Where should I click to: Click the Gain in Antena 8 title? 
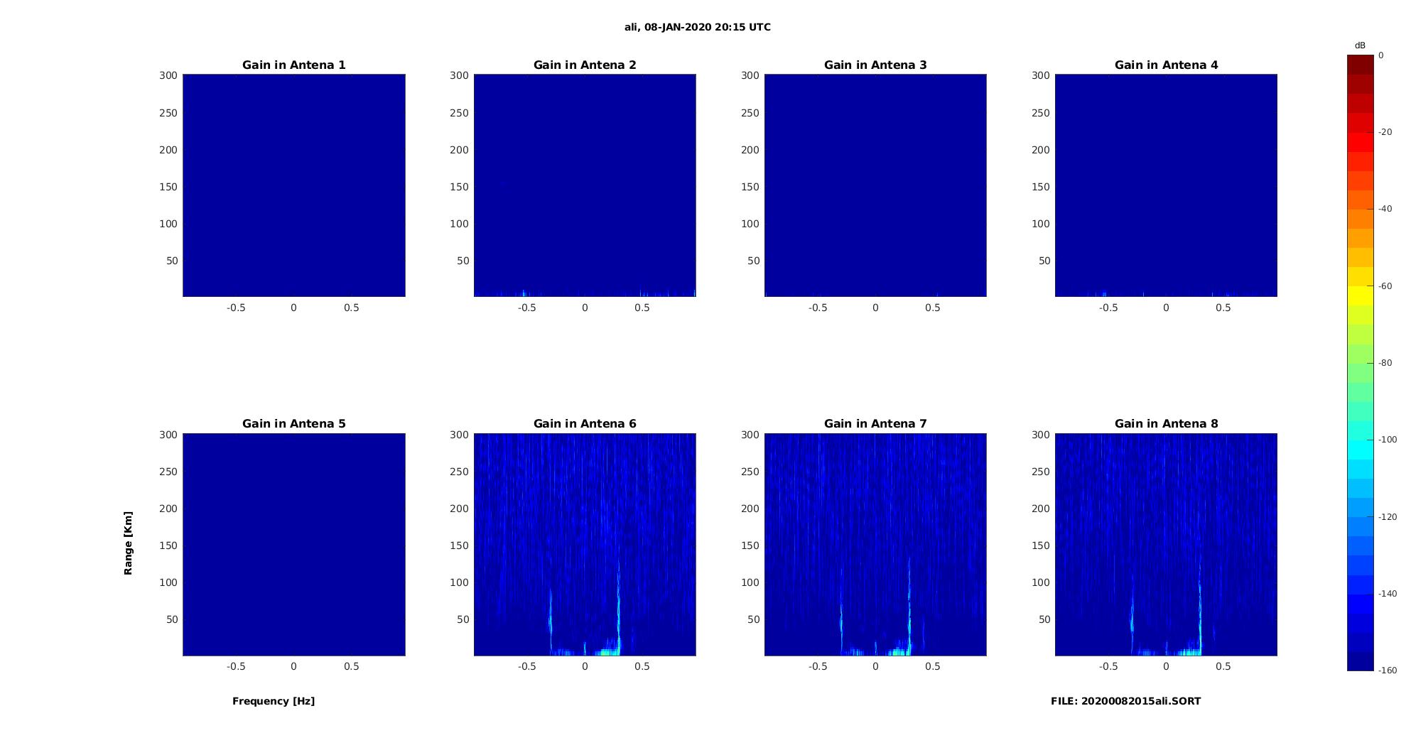coord(1166,423)
